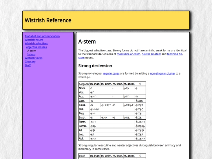Image resolution: width=212 pixels, height=159 pixels.
Task: Click the Loc. row label
Action: [x=84, y=134]
